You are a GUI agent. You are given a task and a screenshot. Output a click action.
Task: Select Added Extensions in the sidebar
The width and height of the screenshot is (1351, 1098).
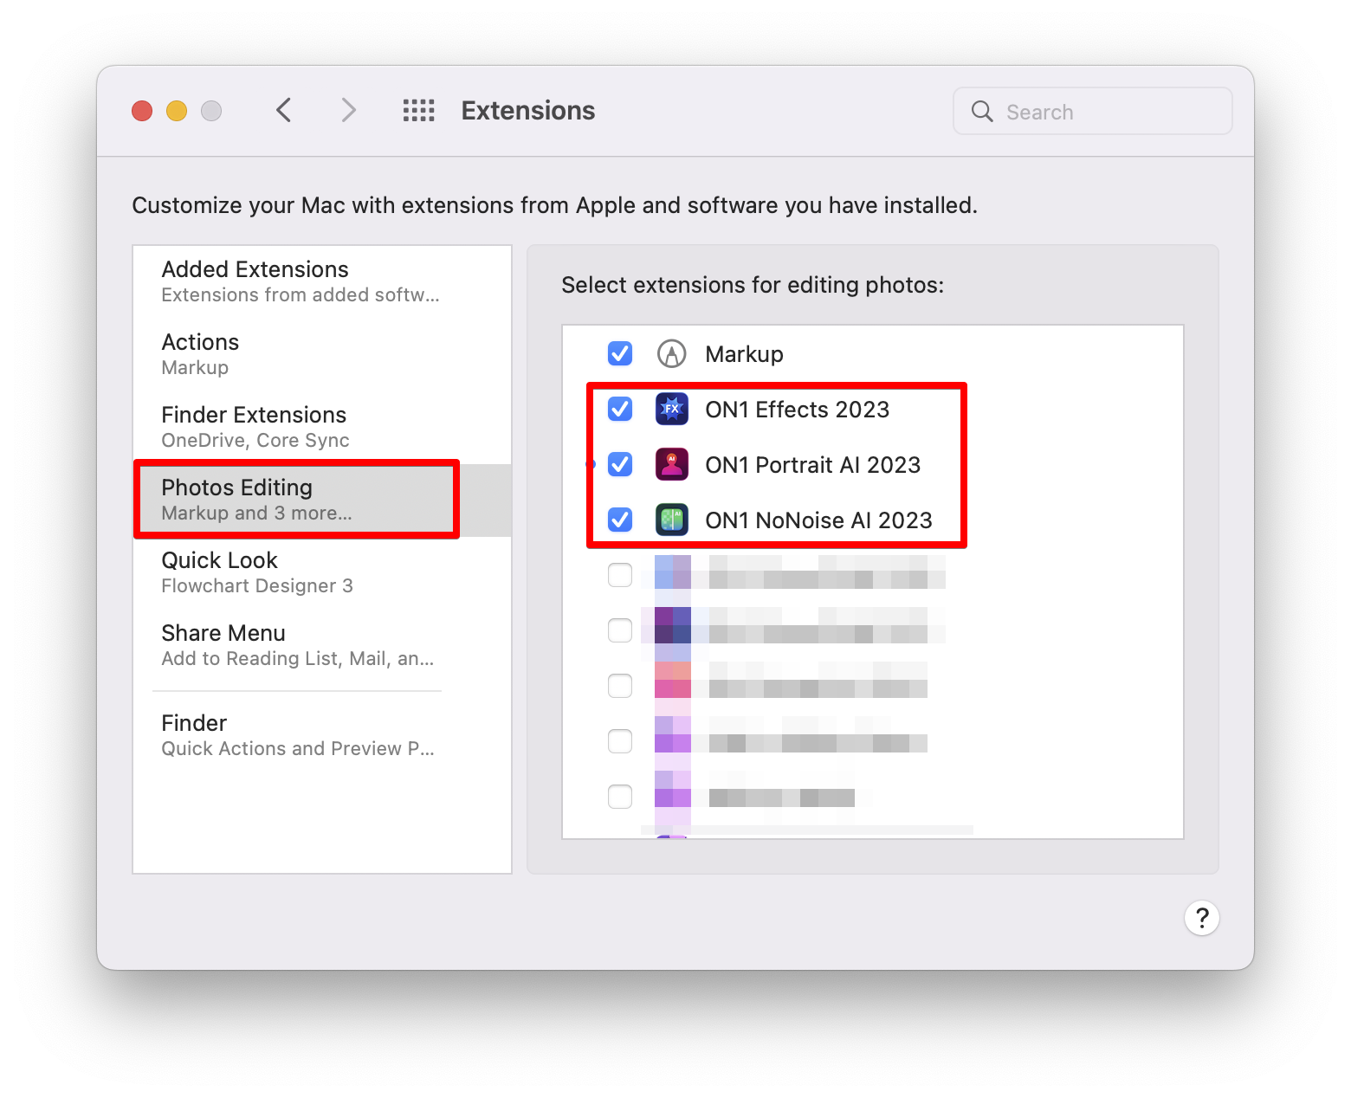pyautogui.click(x=300, y=281)
